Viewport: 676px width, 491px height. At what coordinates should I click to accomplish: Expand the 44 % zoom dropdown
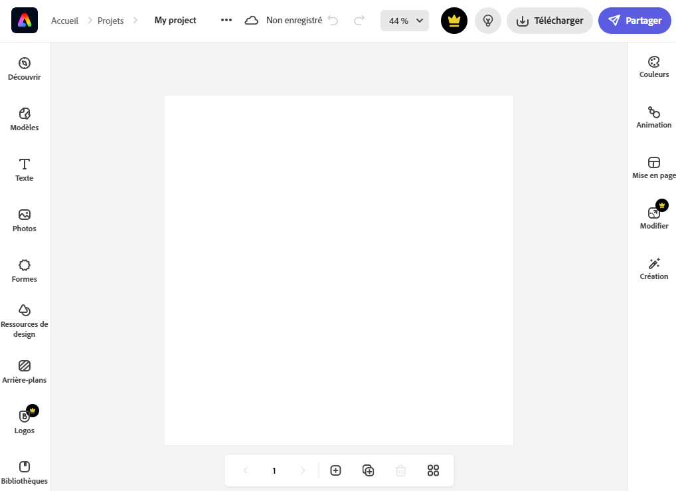click(404, 21)
